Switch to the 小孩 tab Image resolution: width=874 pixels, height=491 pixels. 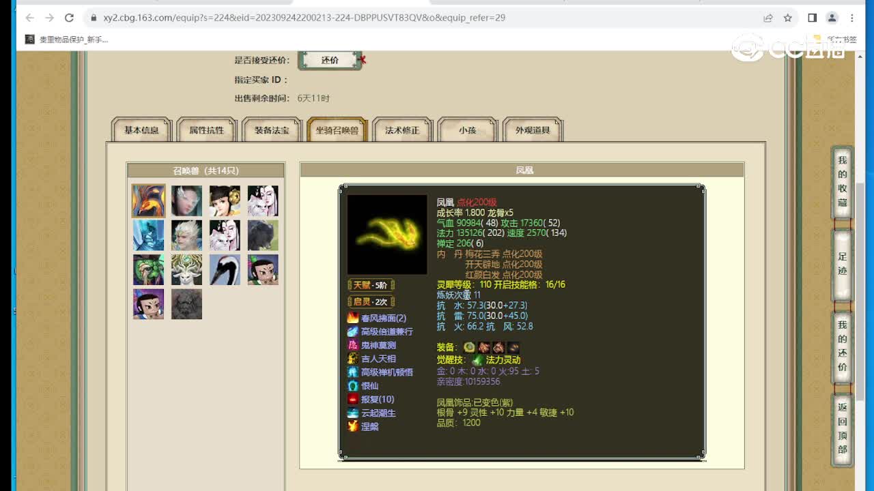pos(468,130)
